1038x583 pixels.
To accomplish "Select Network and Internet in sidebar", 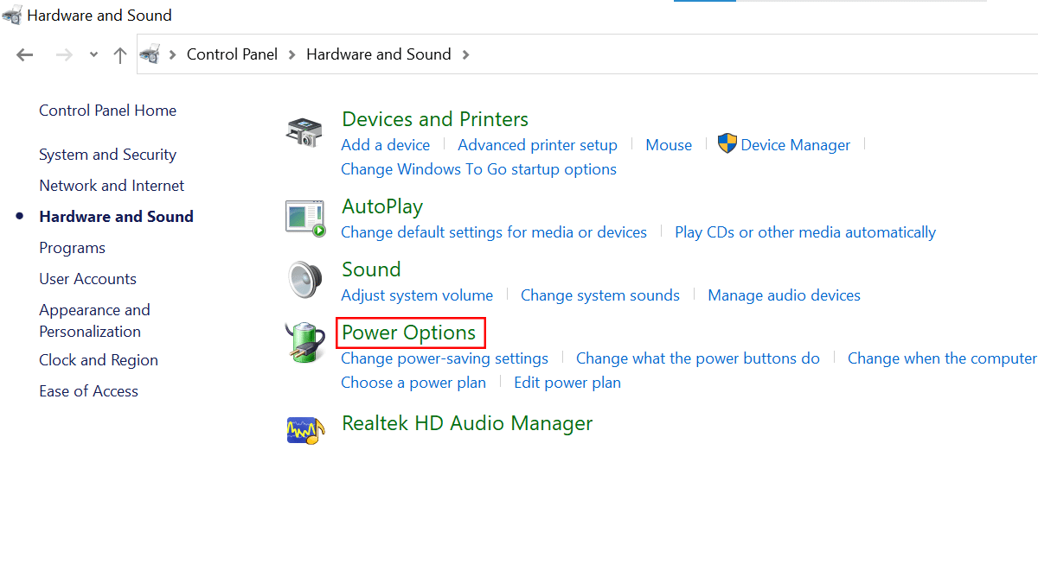I will [x=112, y=186].
